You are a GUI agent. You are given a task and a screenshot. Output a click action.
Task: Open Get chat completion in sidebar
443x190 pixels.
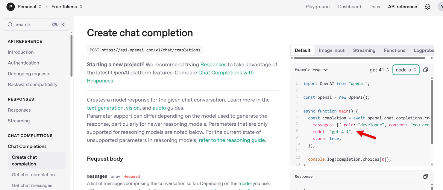[x=33, y=175]
